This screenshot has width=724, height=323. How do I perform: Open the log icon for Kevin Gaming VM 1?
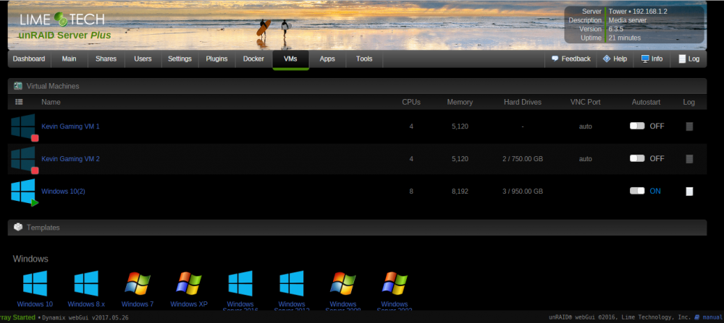point(689,126)
